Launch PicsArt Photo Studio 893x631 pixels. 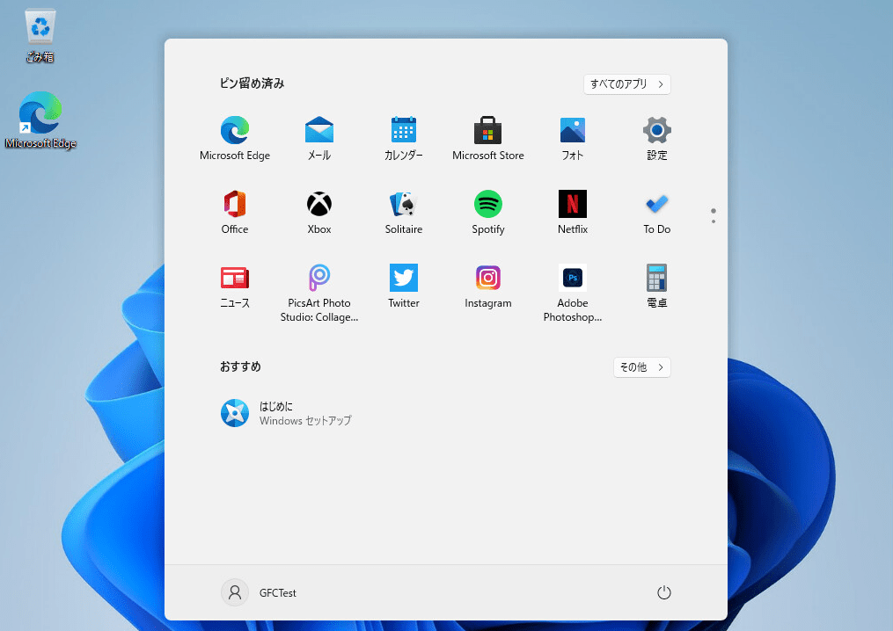coord(318,293)
